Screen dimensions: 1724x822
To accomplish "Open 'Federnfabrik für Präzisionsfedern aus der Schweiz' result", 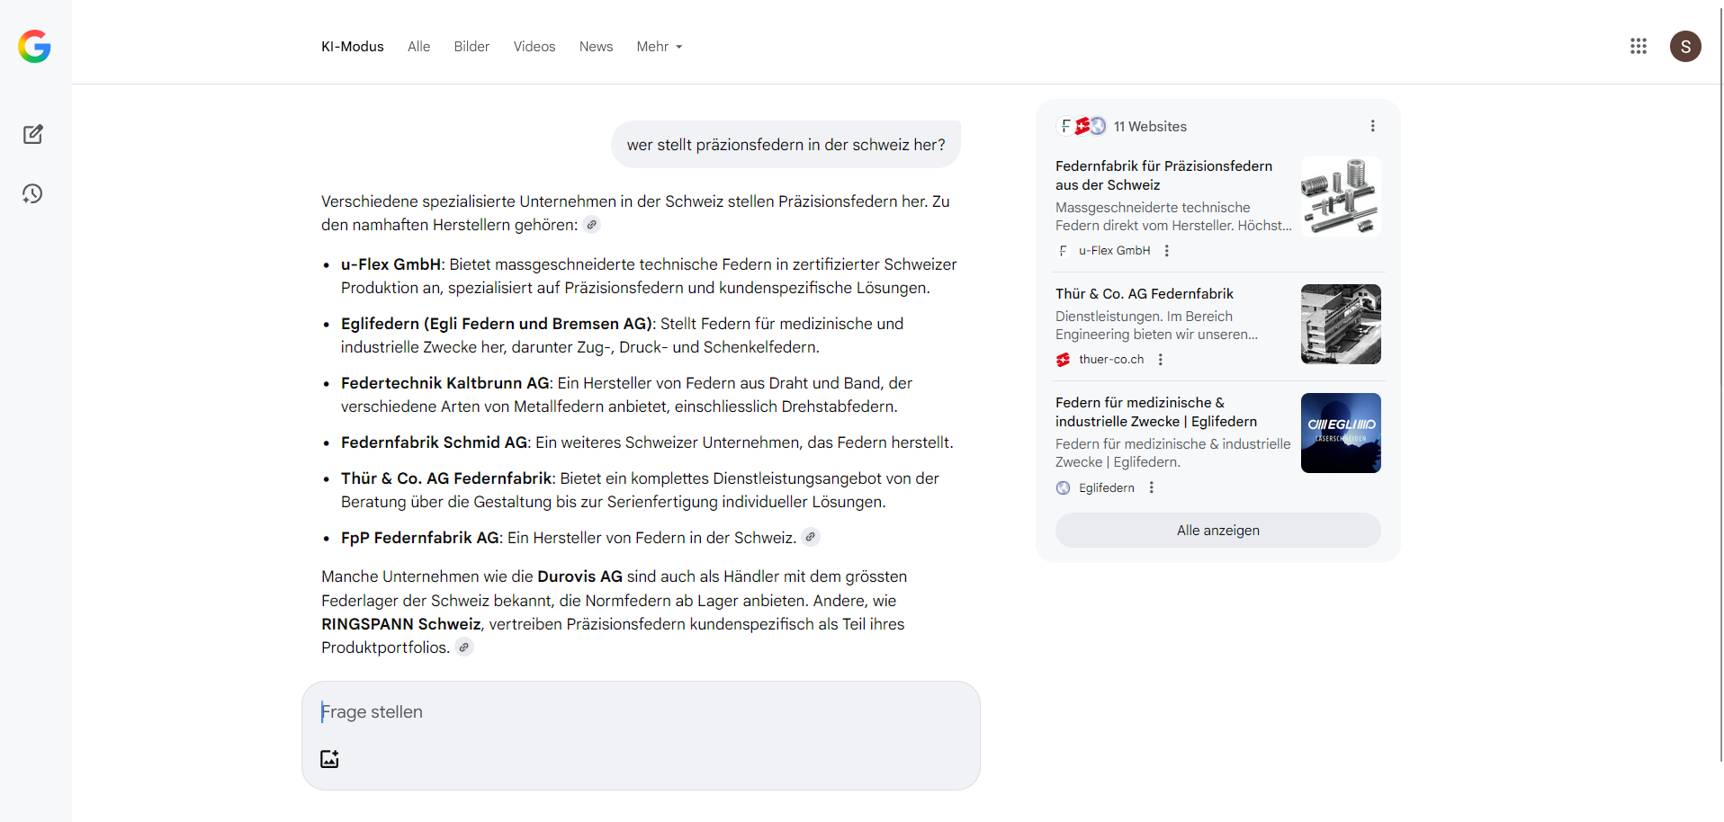I will (x=1163, y=175).
